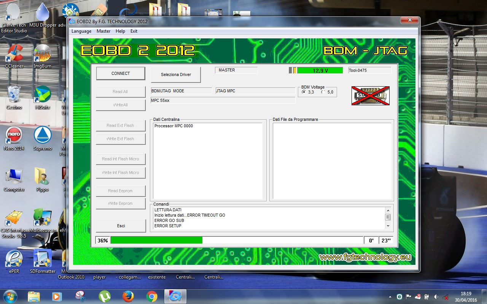The height and width of the screenshot is (304, 487).
Task: Launch Chrome from the taskbar
Action: [152, 296]
